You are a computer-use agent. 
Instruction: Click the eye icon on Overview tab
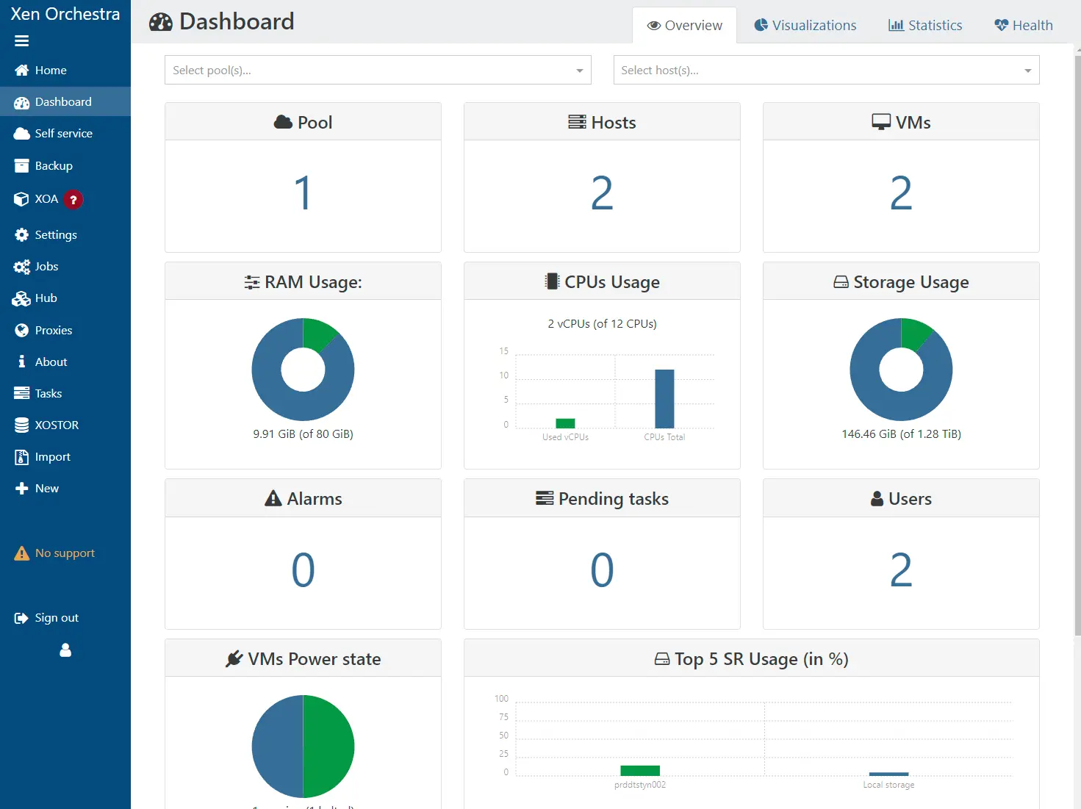[653, 26]
